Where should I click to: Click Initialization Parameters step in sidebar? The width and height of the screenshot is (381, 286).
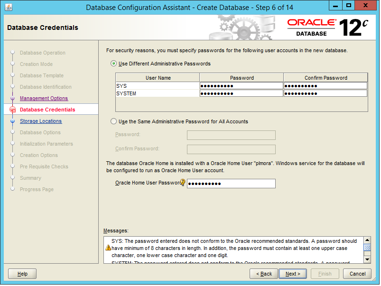46,144
